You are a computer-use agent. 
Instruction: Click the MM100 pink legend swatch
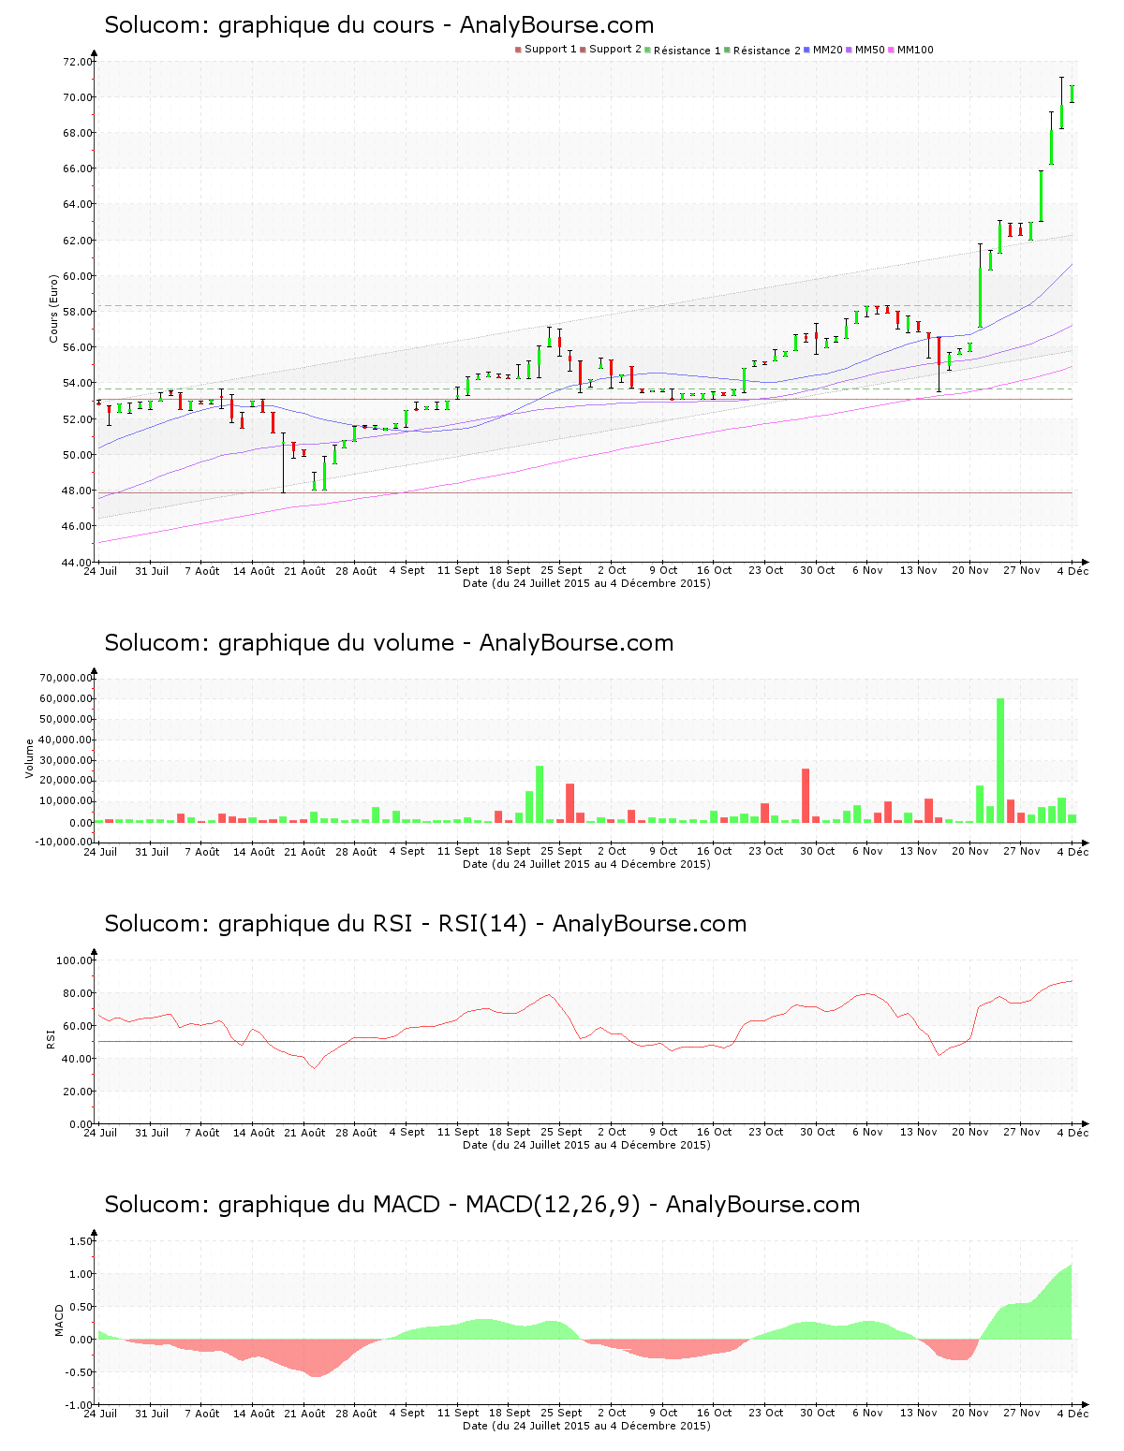tap(891, 50)
